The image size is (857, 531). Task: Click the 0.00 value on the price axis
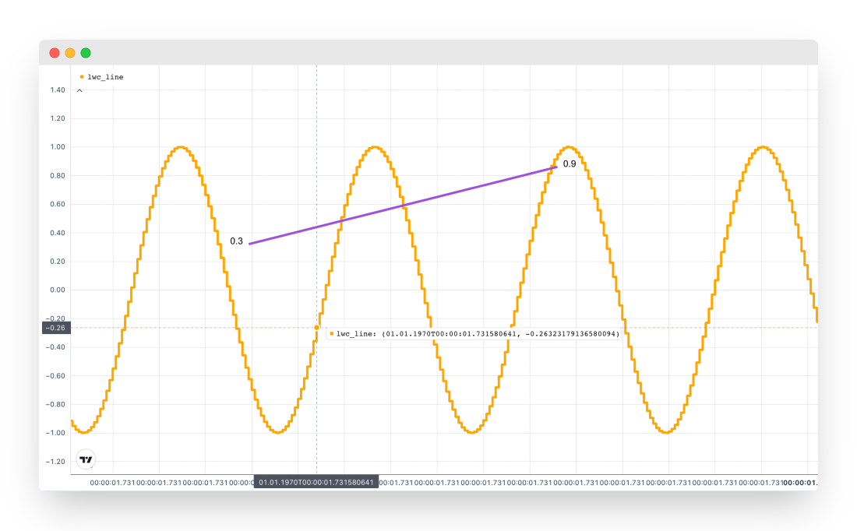pos(57,290)
